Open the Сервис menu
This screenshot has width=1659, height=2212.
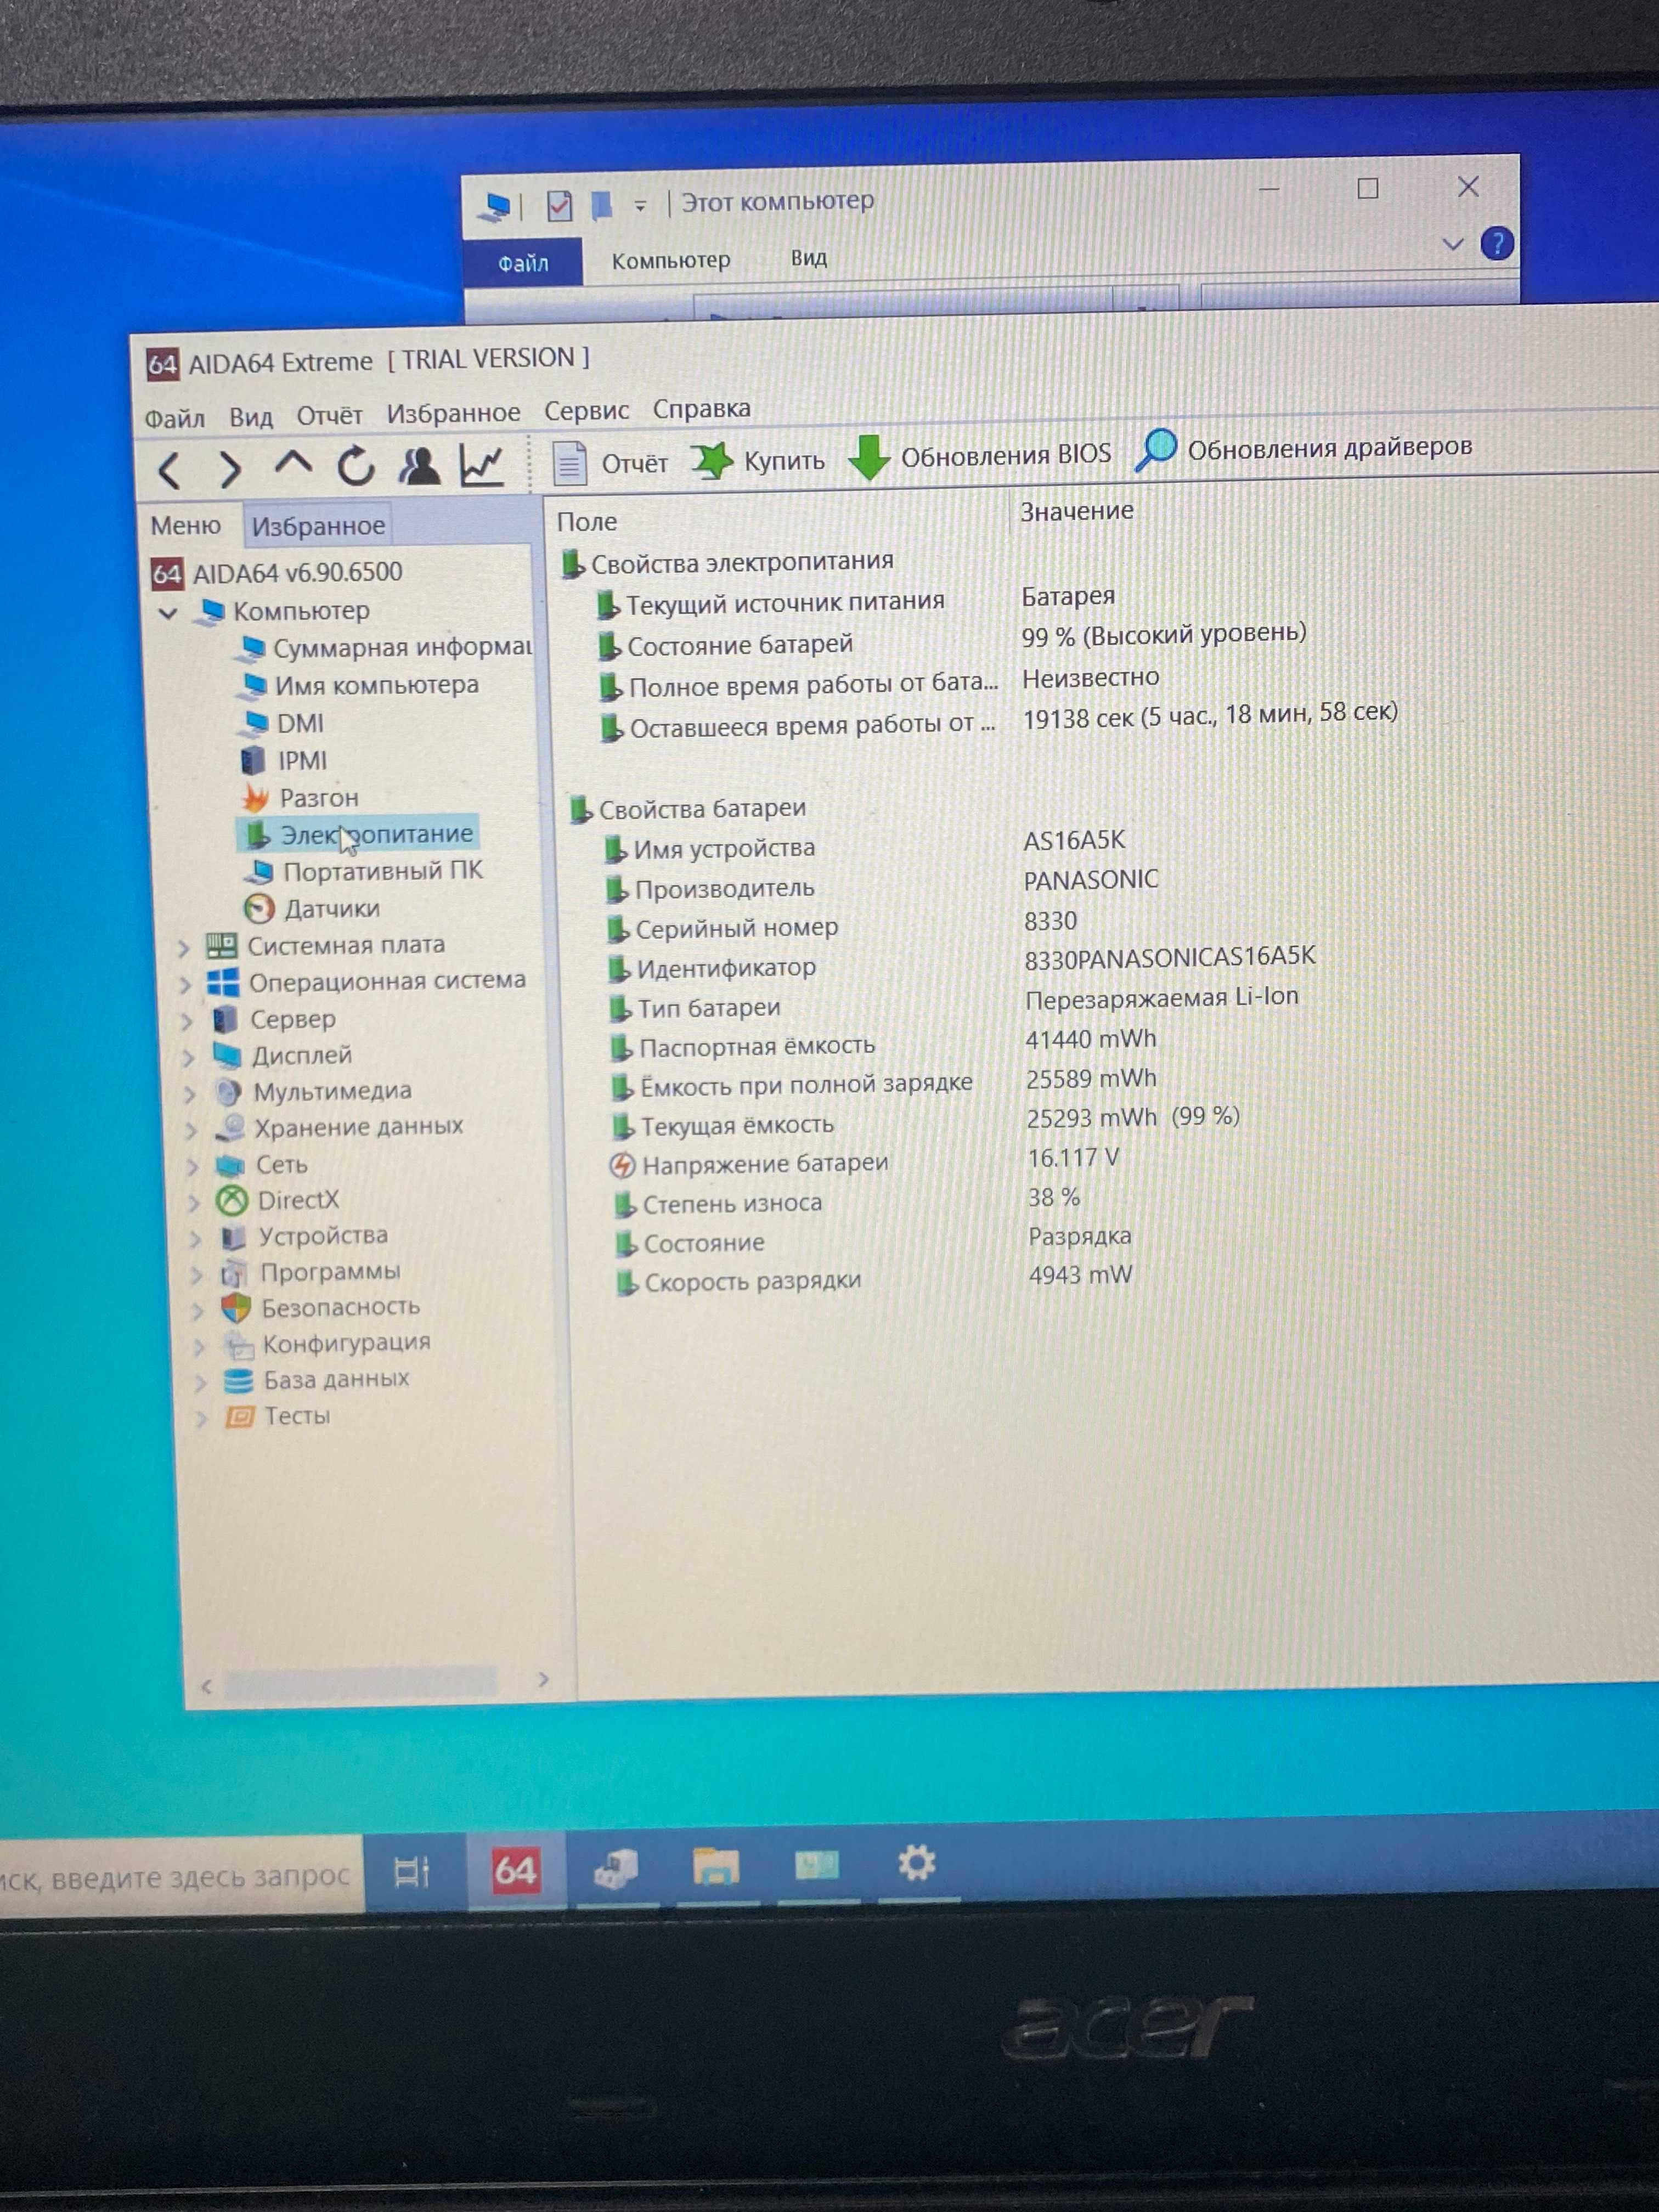click(x=586, y=410)
